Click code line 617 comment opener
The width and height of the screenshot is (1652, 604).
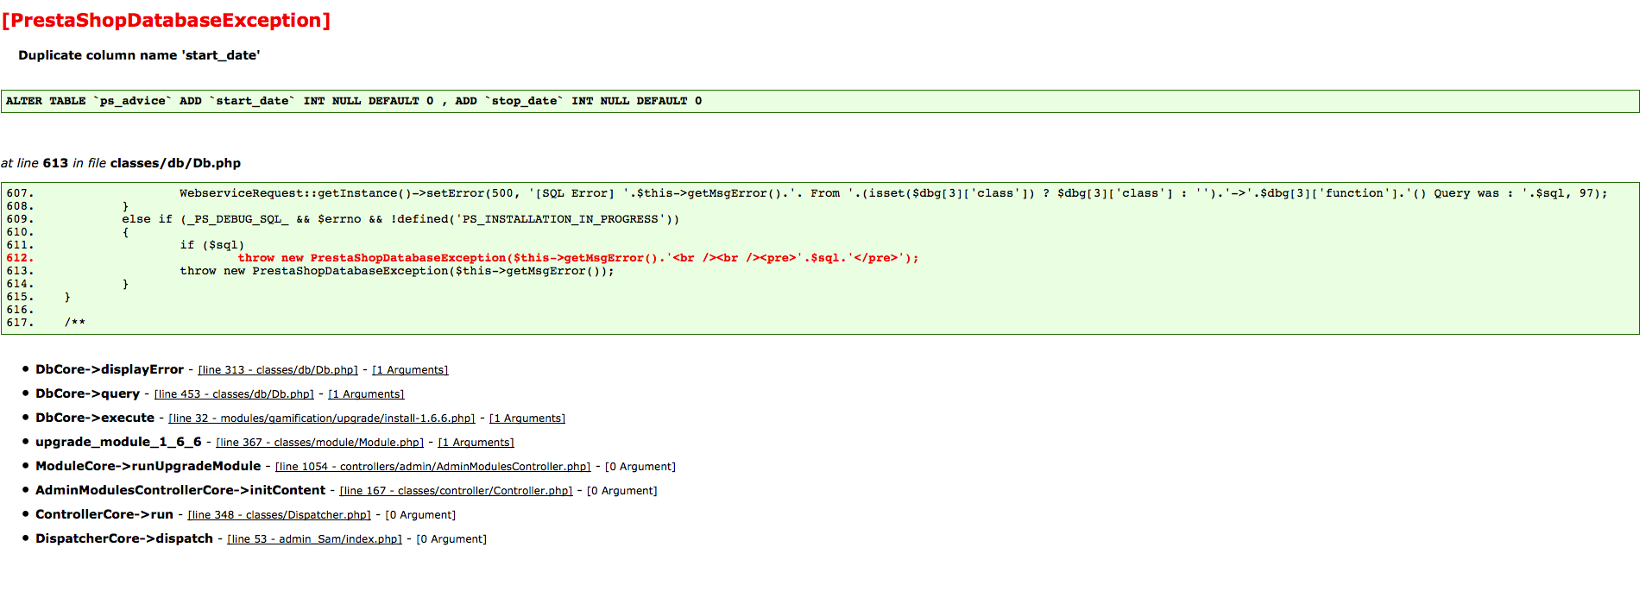75,323
